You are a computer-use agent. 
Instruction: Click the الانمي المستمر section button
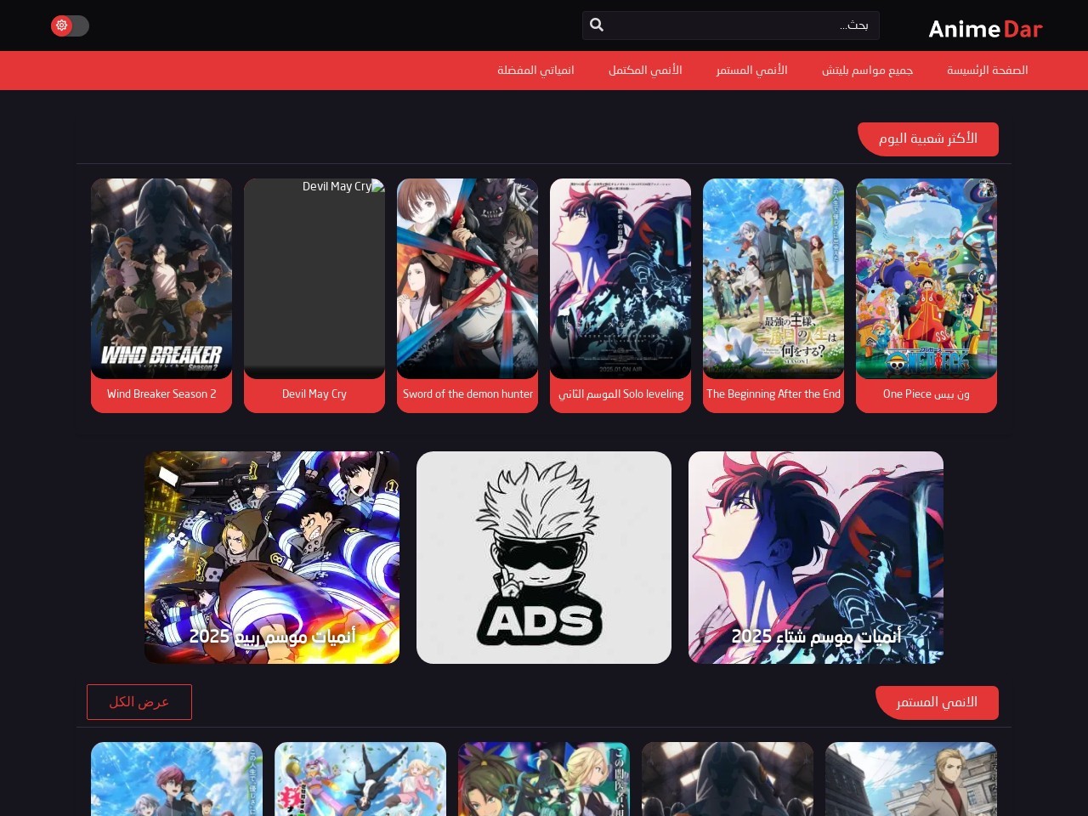937,702
